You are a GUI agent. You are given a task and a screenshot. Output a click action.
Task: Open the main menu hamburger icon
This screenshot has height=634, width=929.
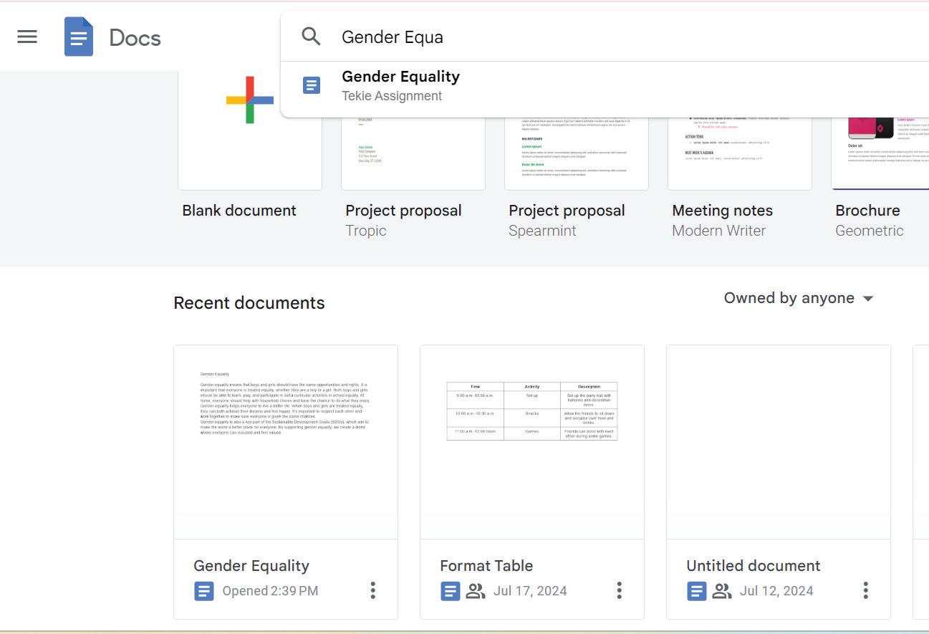[x=27, y=37]
